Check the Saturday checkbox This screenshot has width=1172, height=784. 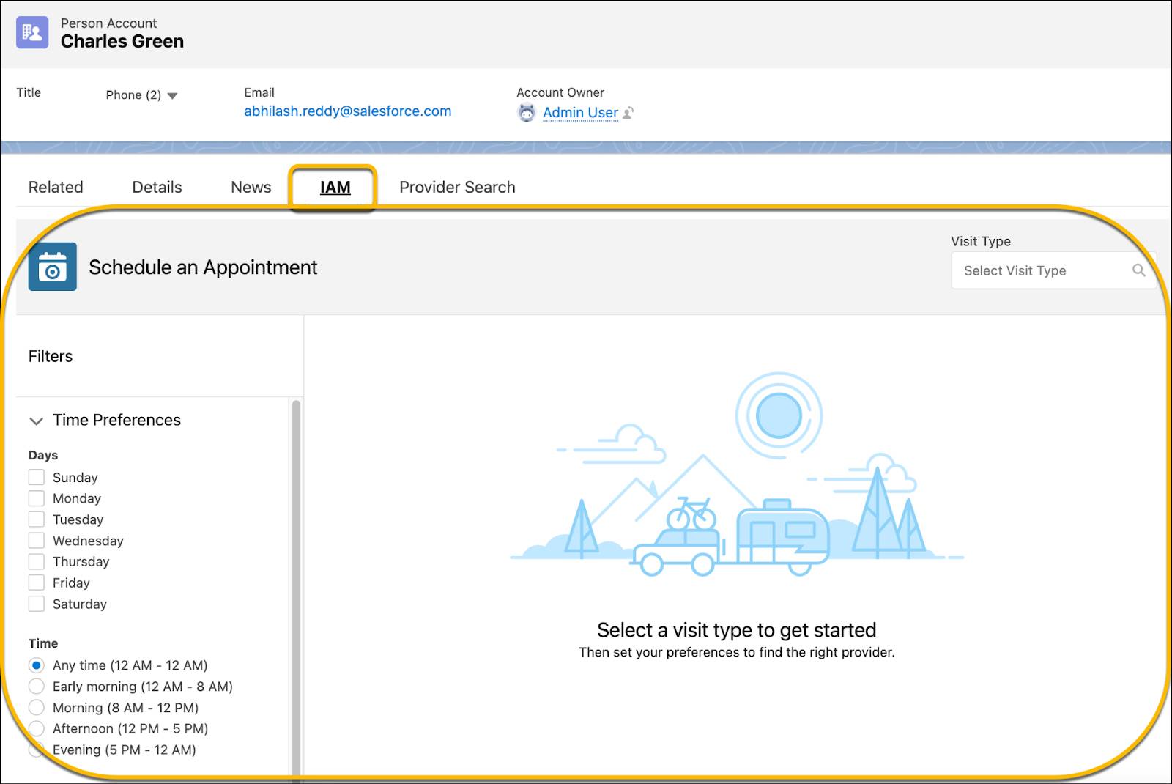(37, 604)
